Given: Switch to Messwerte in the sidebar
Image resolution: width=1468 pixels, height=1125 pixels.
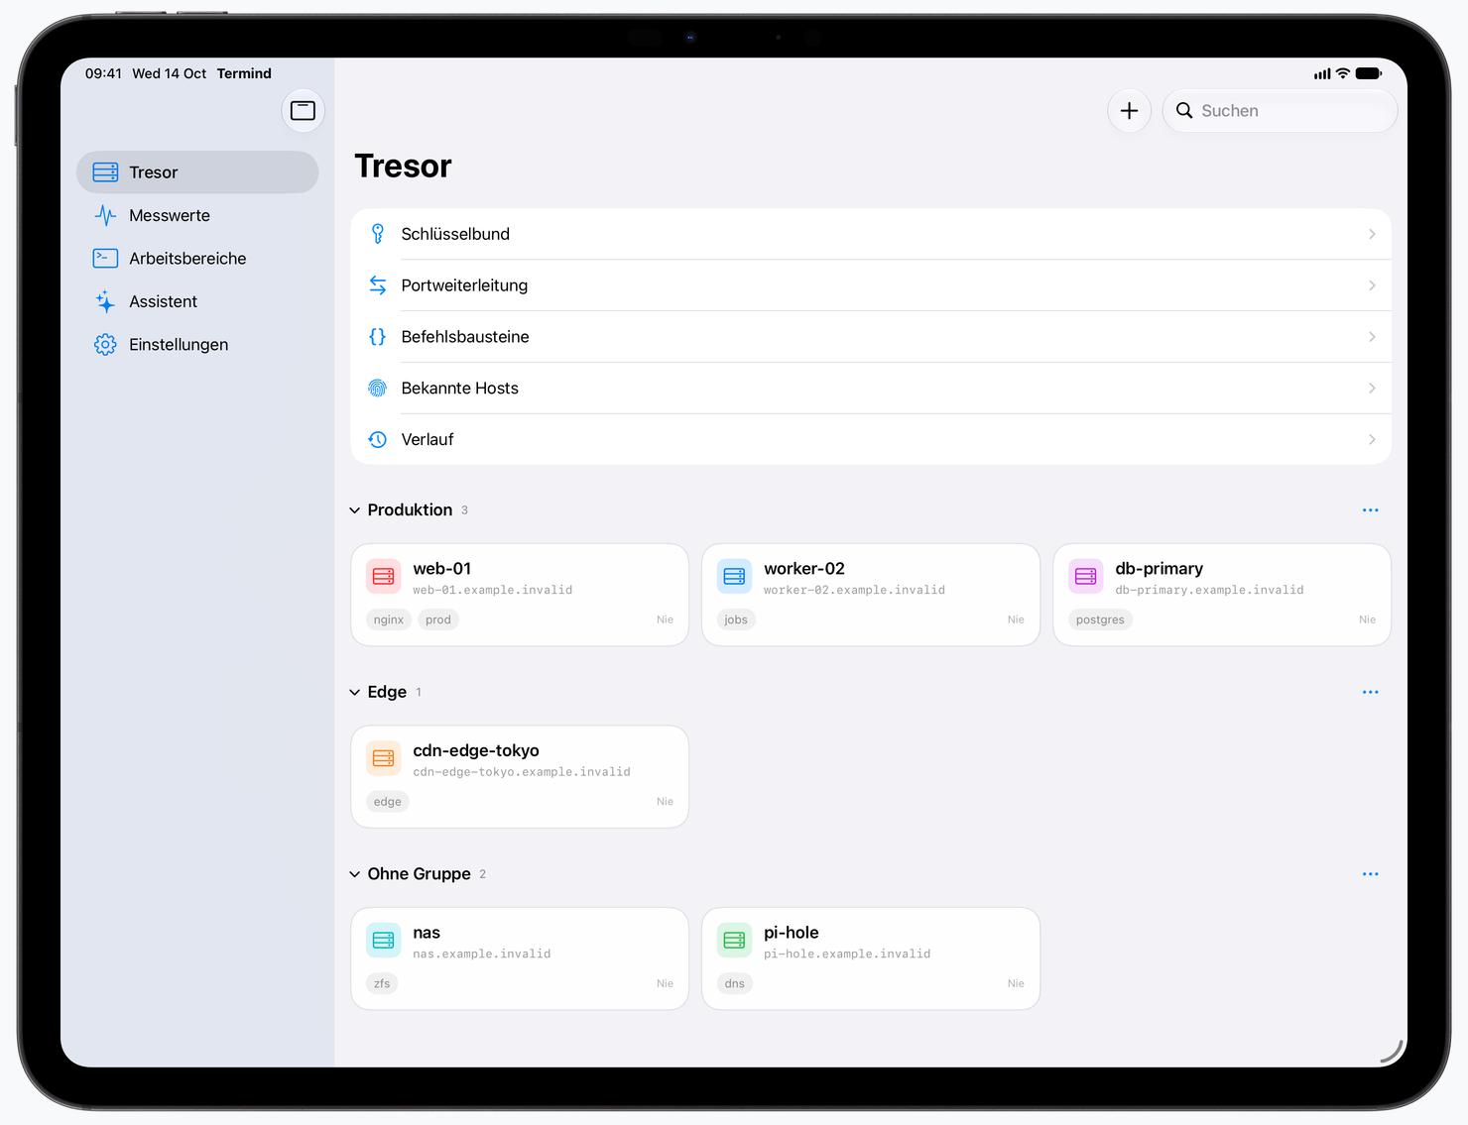Looking at the screenshot, I should pos(197,215).
